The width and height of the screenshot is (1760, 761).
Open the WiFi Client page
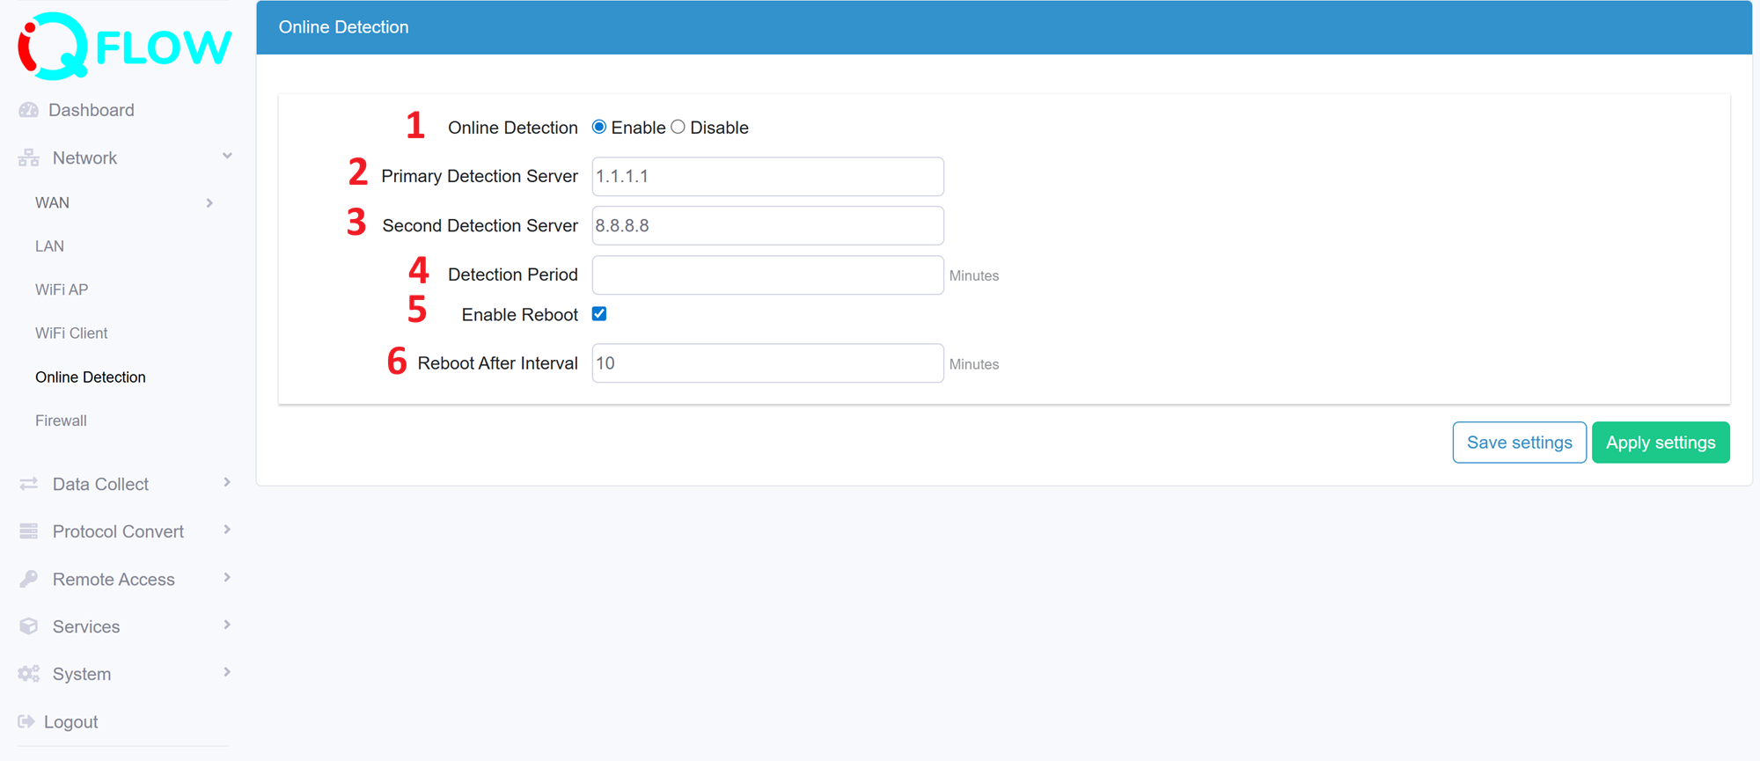tap(71, 333)
